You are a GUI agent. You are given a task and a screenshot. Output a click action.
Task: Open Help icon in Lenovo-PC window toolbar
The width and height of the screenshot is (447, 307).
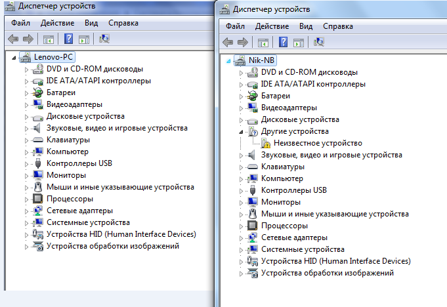68,39
